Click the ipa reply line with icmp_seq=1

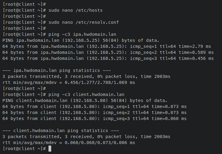coord(107,46)
